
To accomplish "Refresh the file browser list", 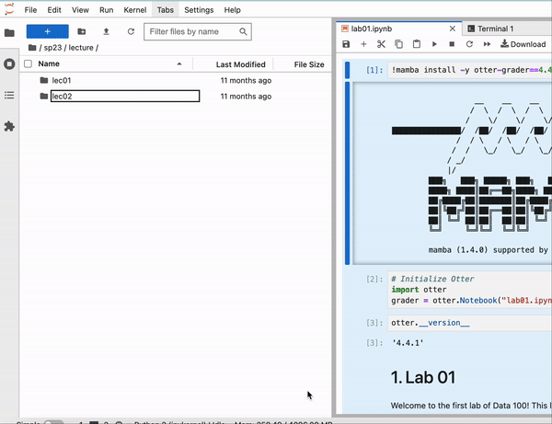I will [x=131, y=31].
